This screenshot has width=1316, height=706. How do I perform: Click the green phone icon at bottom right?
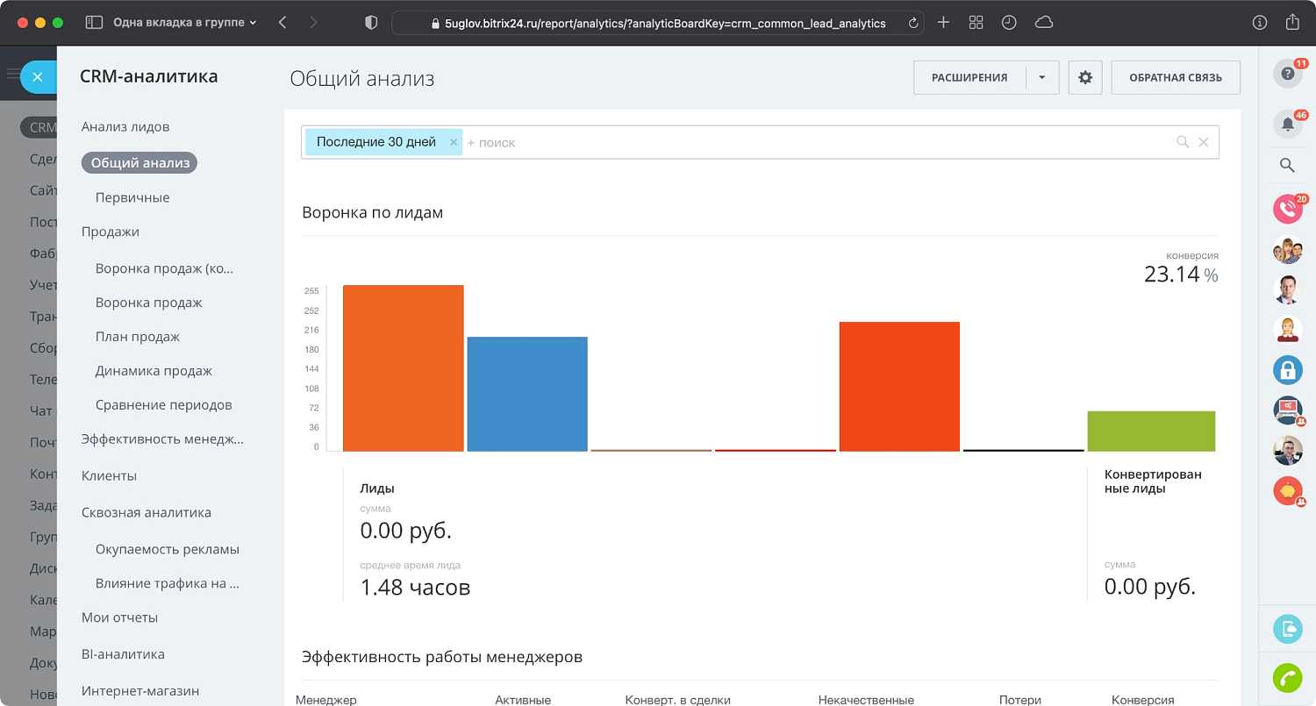click(x=1287, y=677)
